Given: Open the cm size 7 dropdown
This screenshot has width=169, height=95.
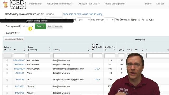Looking at the screenshot, I should 109,20.
